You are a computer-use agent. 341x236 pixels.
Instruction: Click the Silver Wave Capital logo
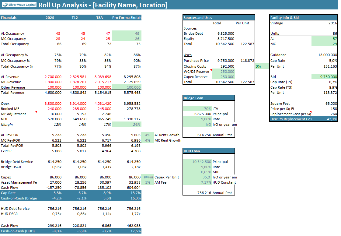coord(19,5)
